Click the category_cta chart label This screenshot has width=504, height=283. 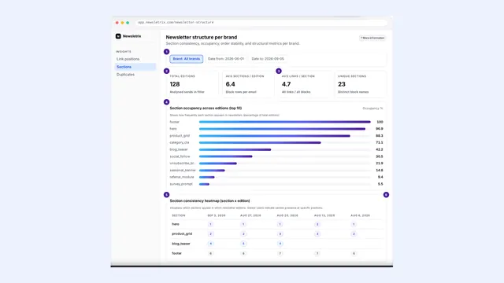click(180, 142)
